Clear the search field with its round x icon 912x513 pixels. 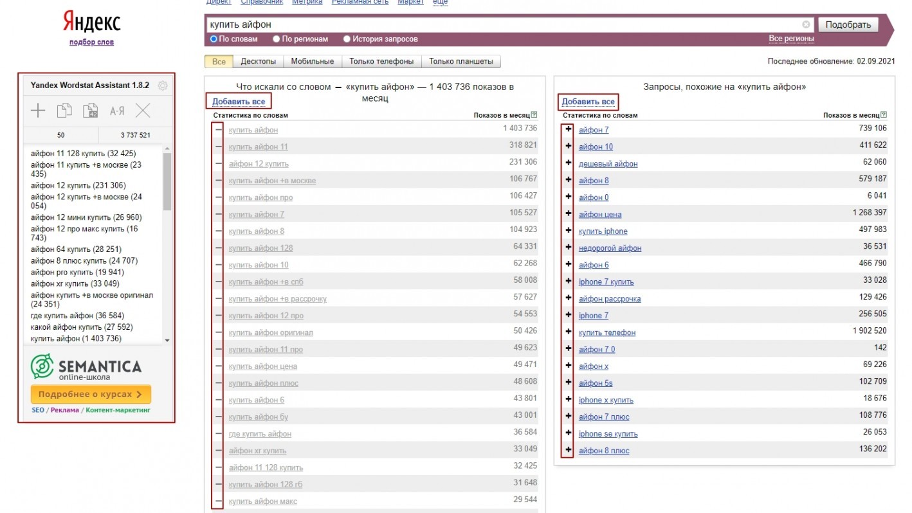pos(806,24)
